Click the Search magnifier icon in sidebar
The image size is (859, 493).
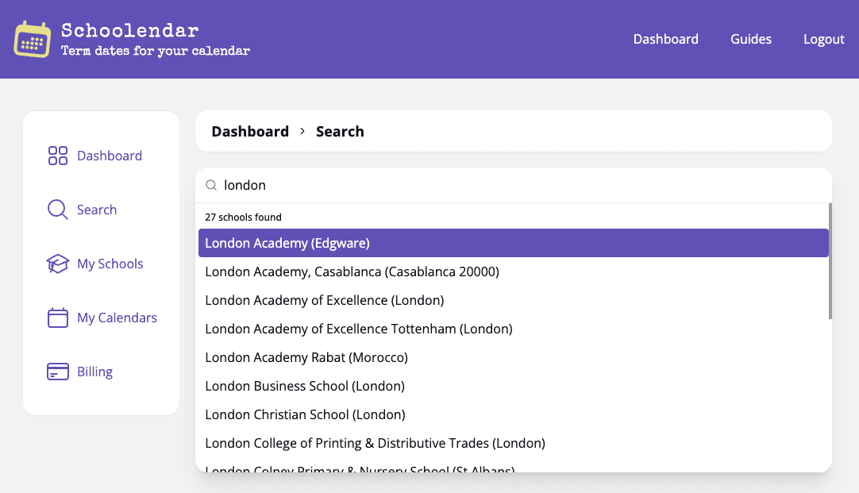58,210
